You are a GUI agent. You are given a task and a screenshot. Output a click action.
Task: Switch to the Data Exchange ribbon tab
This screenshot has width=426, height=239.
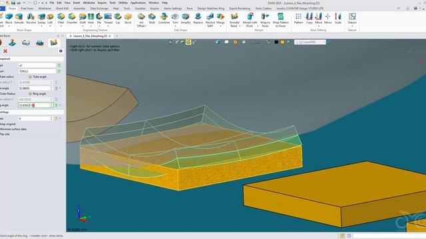tap(99, 9)
